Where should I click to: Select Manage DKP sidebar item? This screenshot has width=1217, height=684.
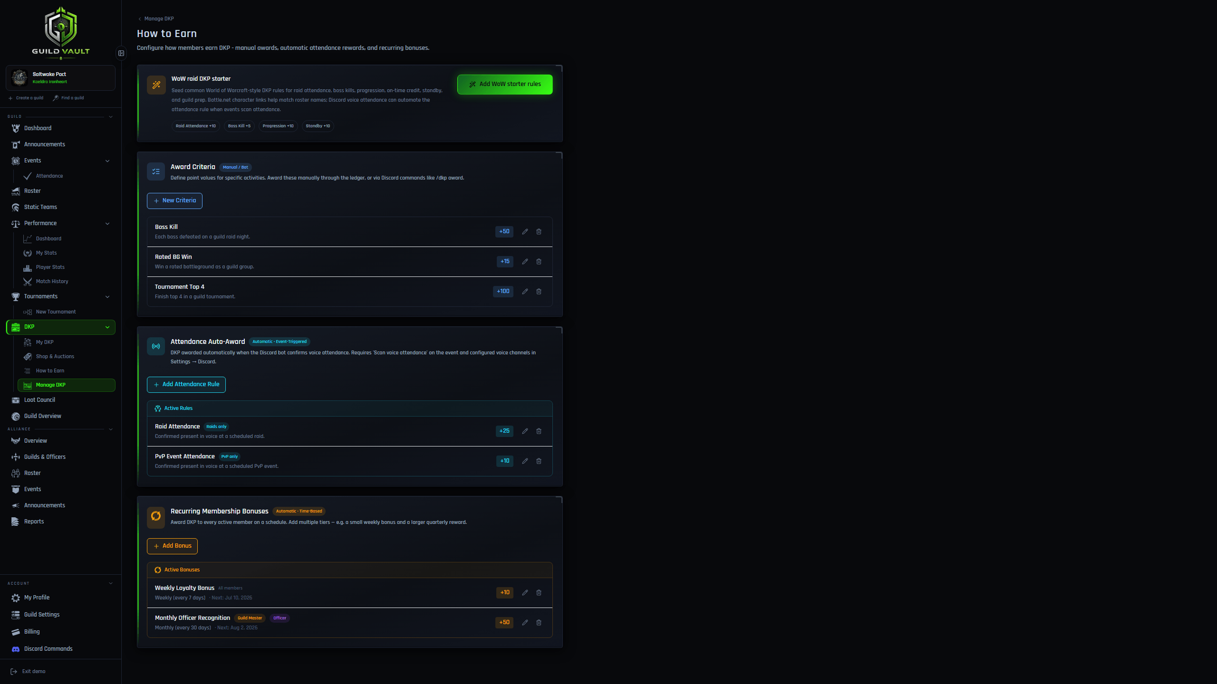(67, 385)
